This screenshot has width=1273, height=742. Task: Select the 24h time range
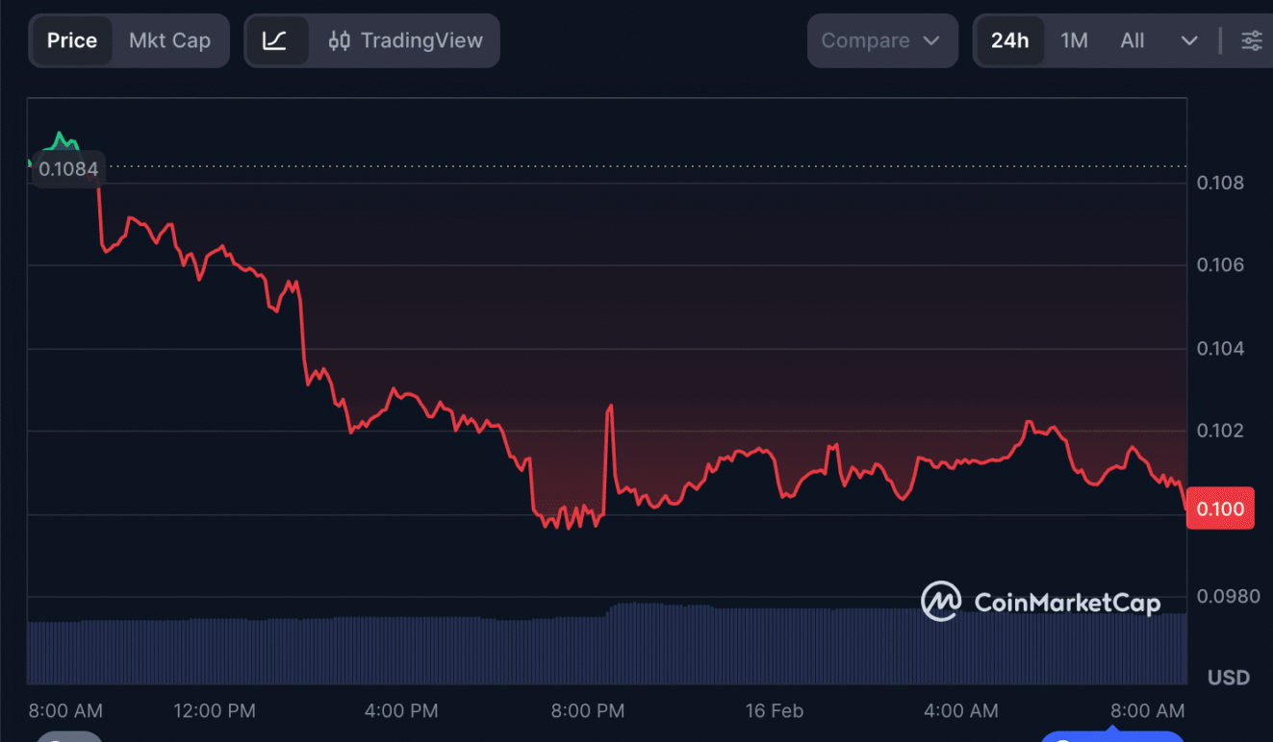(1009, 40)
